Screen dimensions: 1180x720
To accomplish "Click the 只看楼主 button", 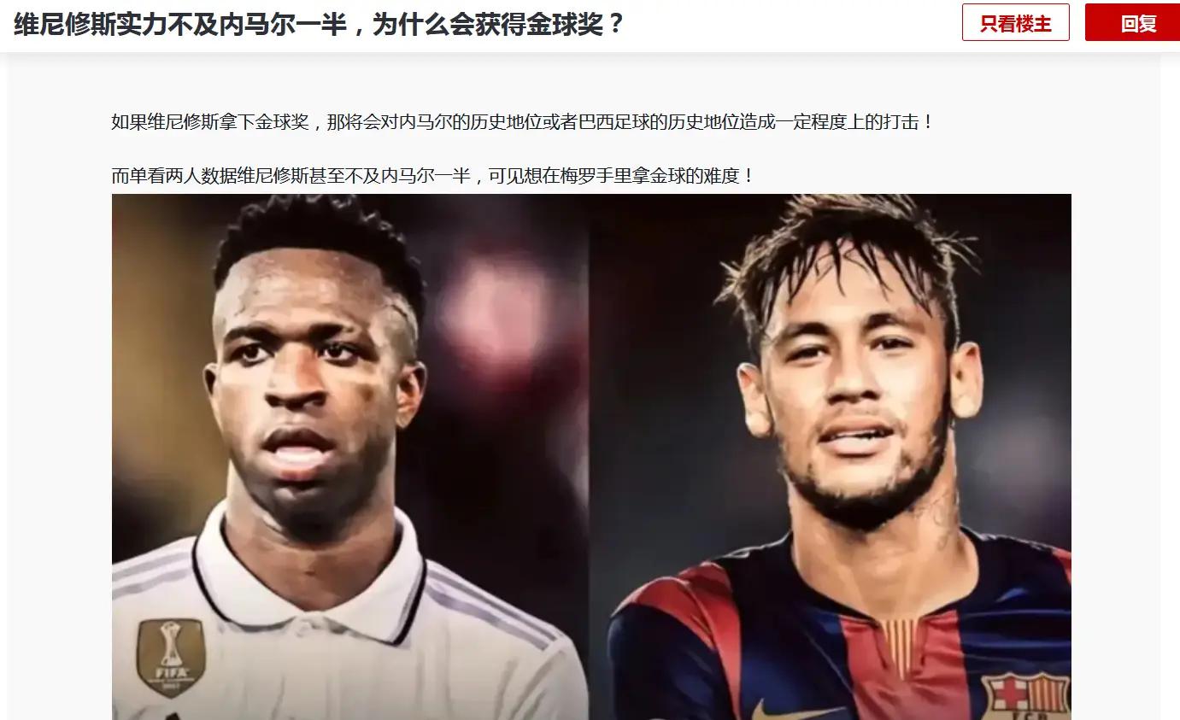I will pos(1015,23).
